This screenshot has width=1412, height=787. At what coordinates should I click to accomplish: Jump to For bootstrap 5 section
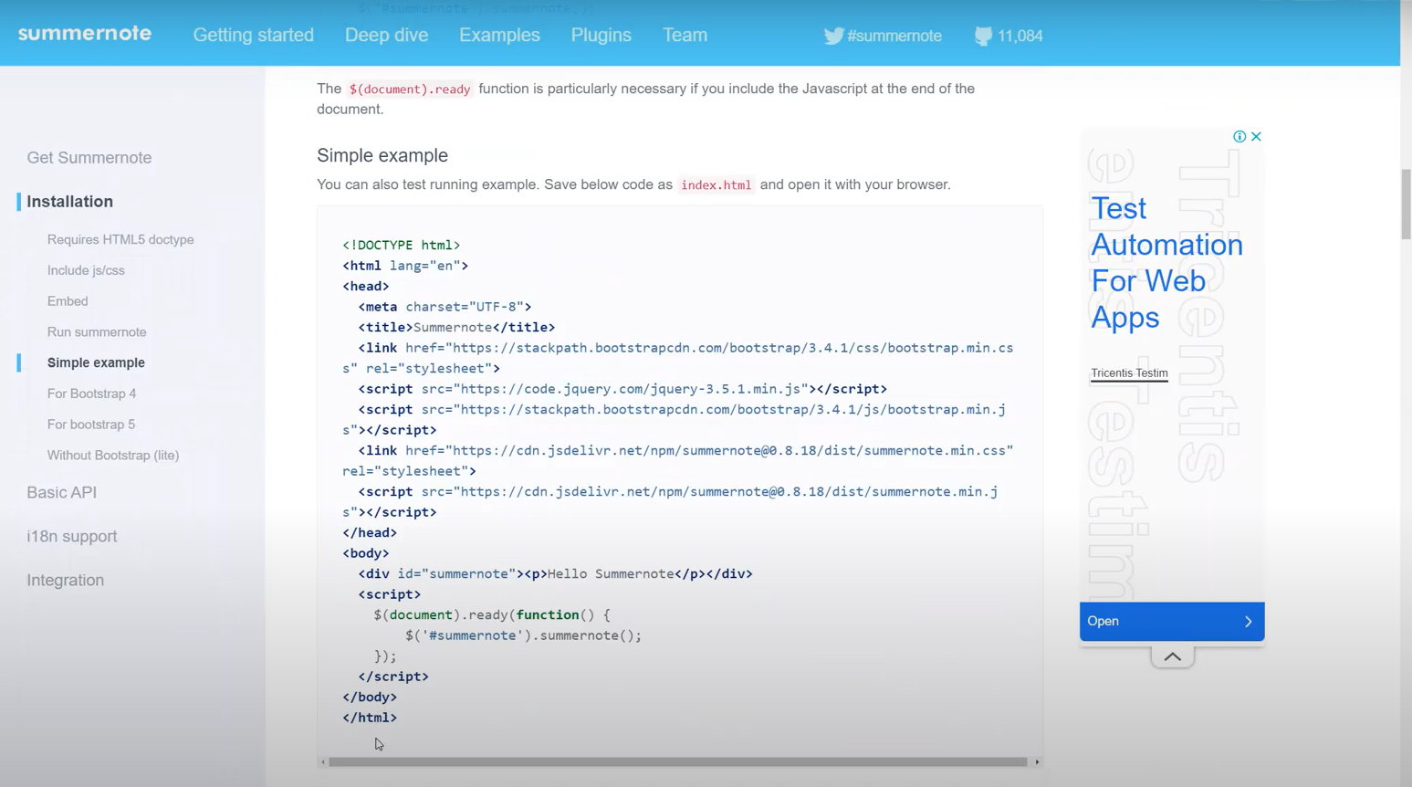pyautogui.click(x=91, y=425)
